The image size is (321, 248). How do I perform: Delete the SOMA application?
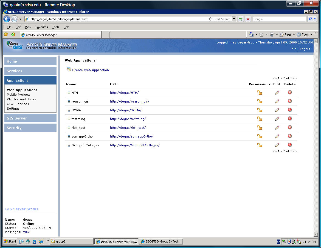pos(290,110)
